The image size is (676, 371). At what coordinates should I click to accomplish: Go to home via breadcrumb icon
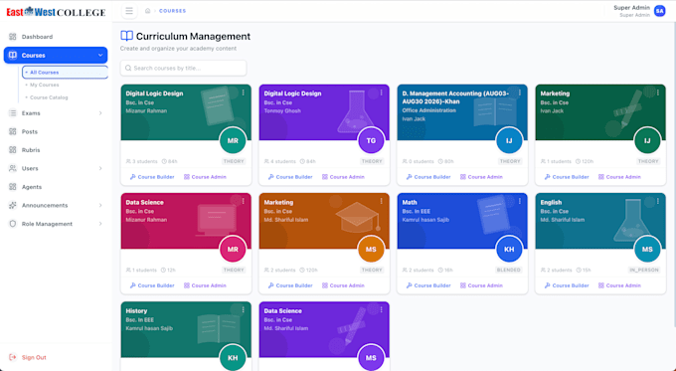[148, 11]
